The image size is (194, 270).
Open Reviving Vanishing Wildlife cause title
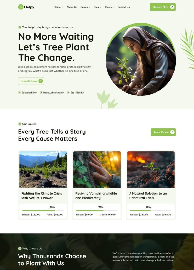96,196
